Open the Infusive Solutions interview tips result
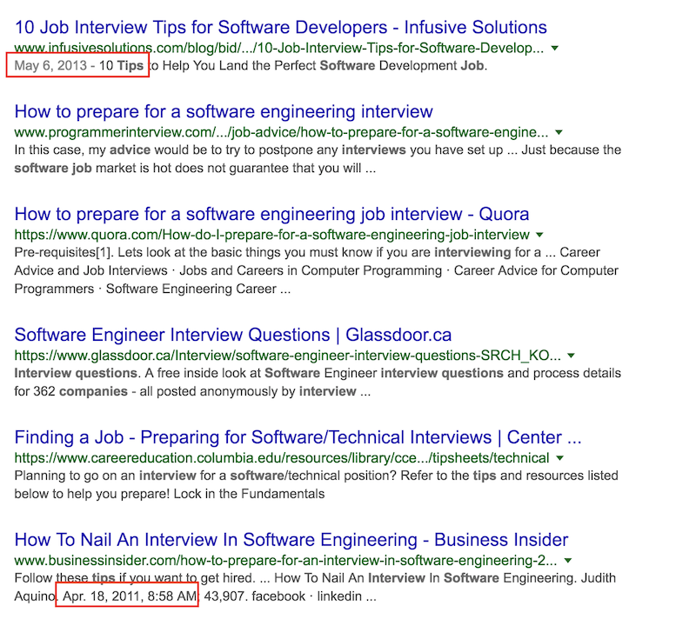 (280, 28)
